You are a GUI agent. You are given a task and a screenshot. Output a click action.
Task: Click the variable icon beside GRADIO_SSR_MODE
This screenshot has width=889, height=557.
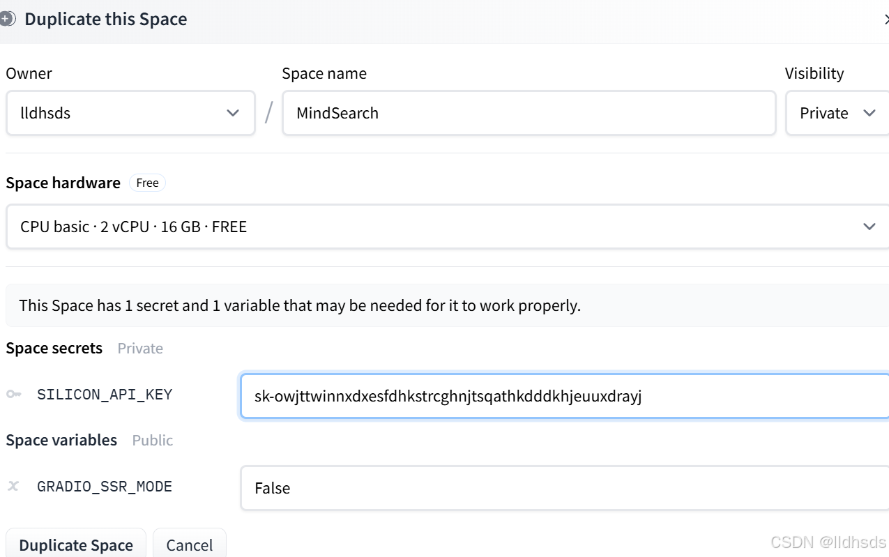pos(13,487)
